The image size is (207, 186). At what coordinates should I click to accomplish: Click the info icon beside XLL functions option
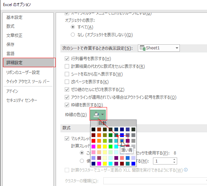coord(186,170)
